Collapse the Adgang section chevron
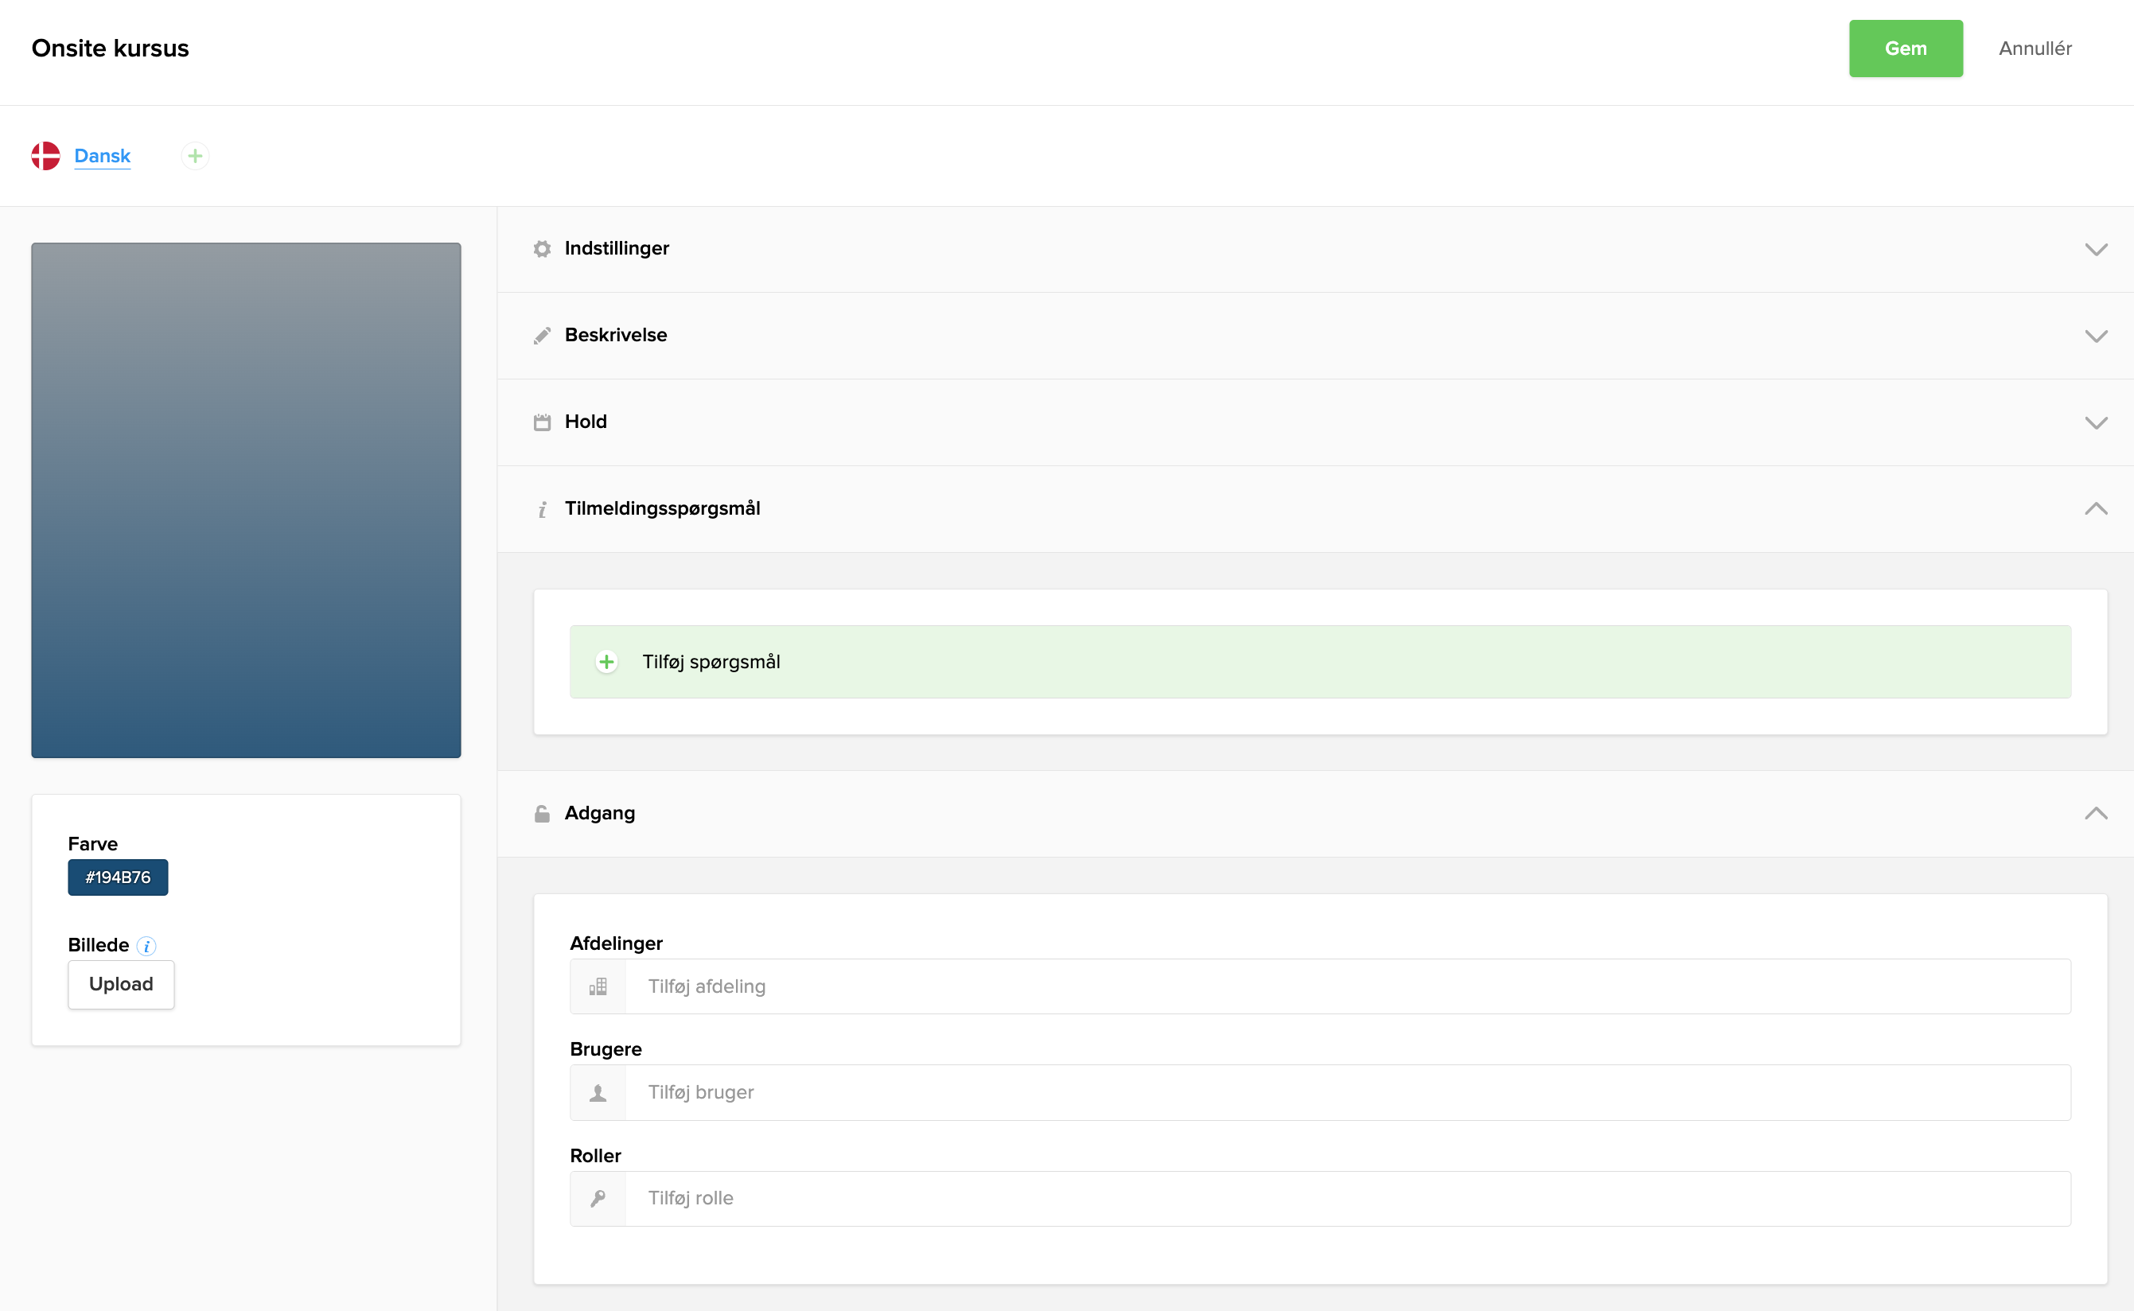The width and height of the screenshot is (2134, 1311). pos(2095,813)
